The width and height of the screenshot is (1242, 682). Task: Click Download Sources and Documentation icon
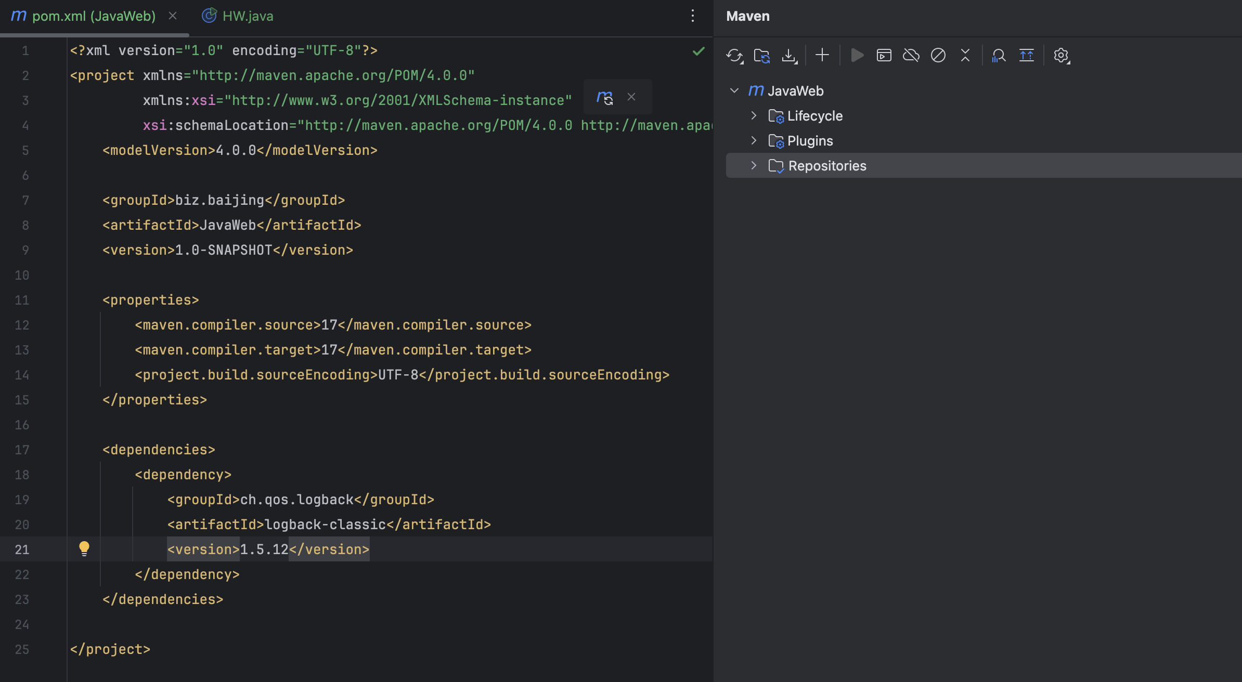click(789, 55)
